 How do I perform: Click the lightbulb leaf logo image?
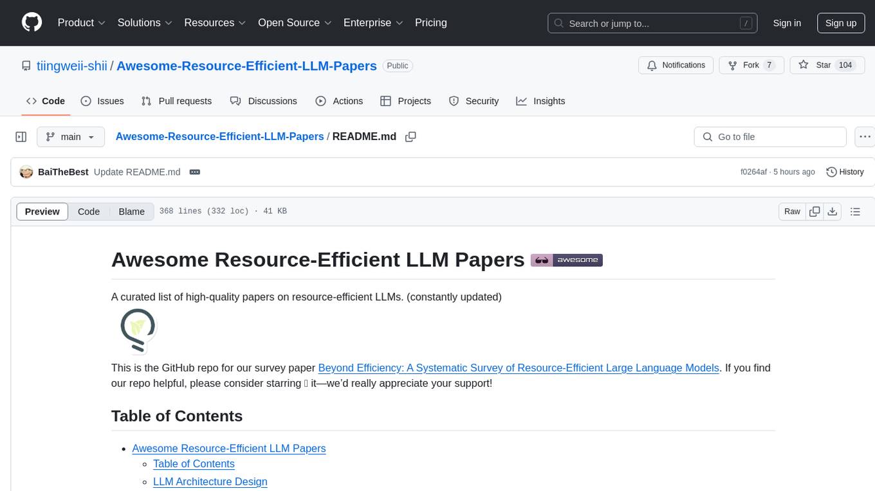(x=138, y=332)
